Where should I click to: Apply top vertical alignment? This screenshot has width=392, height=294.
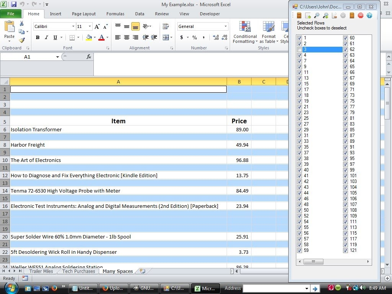(x=118, y=26)
